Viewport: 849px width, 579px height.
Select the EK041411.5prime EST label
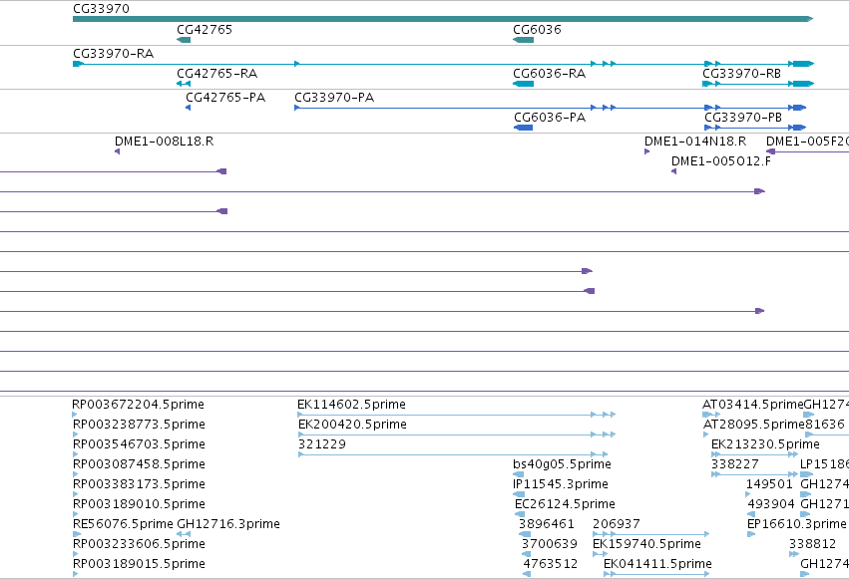pyautogui.click(x=657, y=564)
